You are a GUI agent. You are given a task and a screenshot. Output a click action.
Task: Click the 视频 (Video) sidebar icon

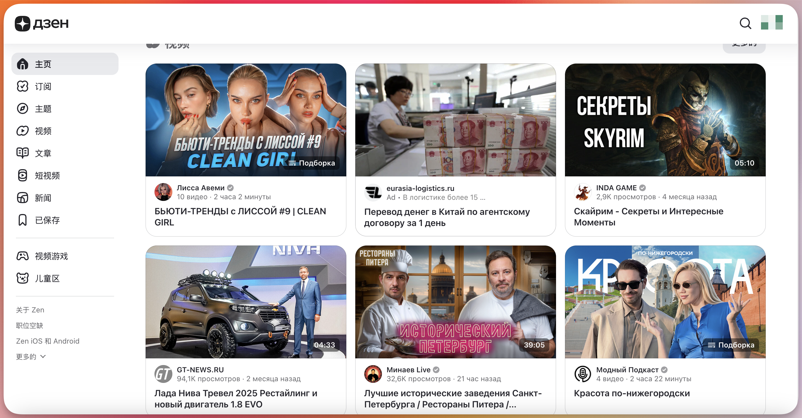click(22, 130)
